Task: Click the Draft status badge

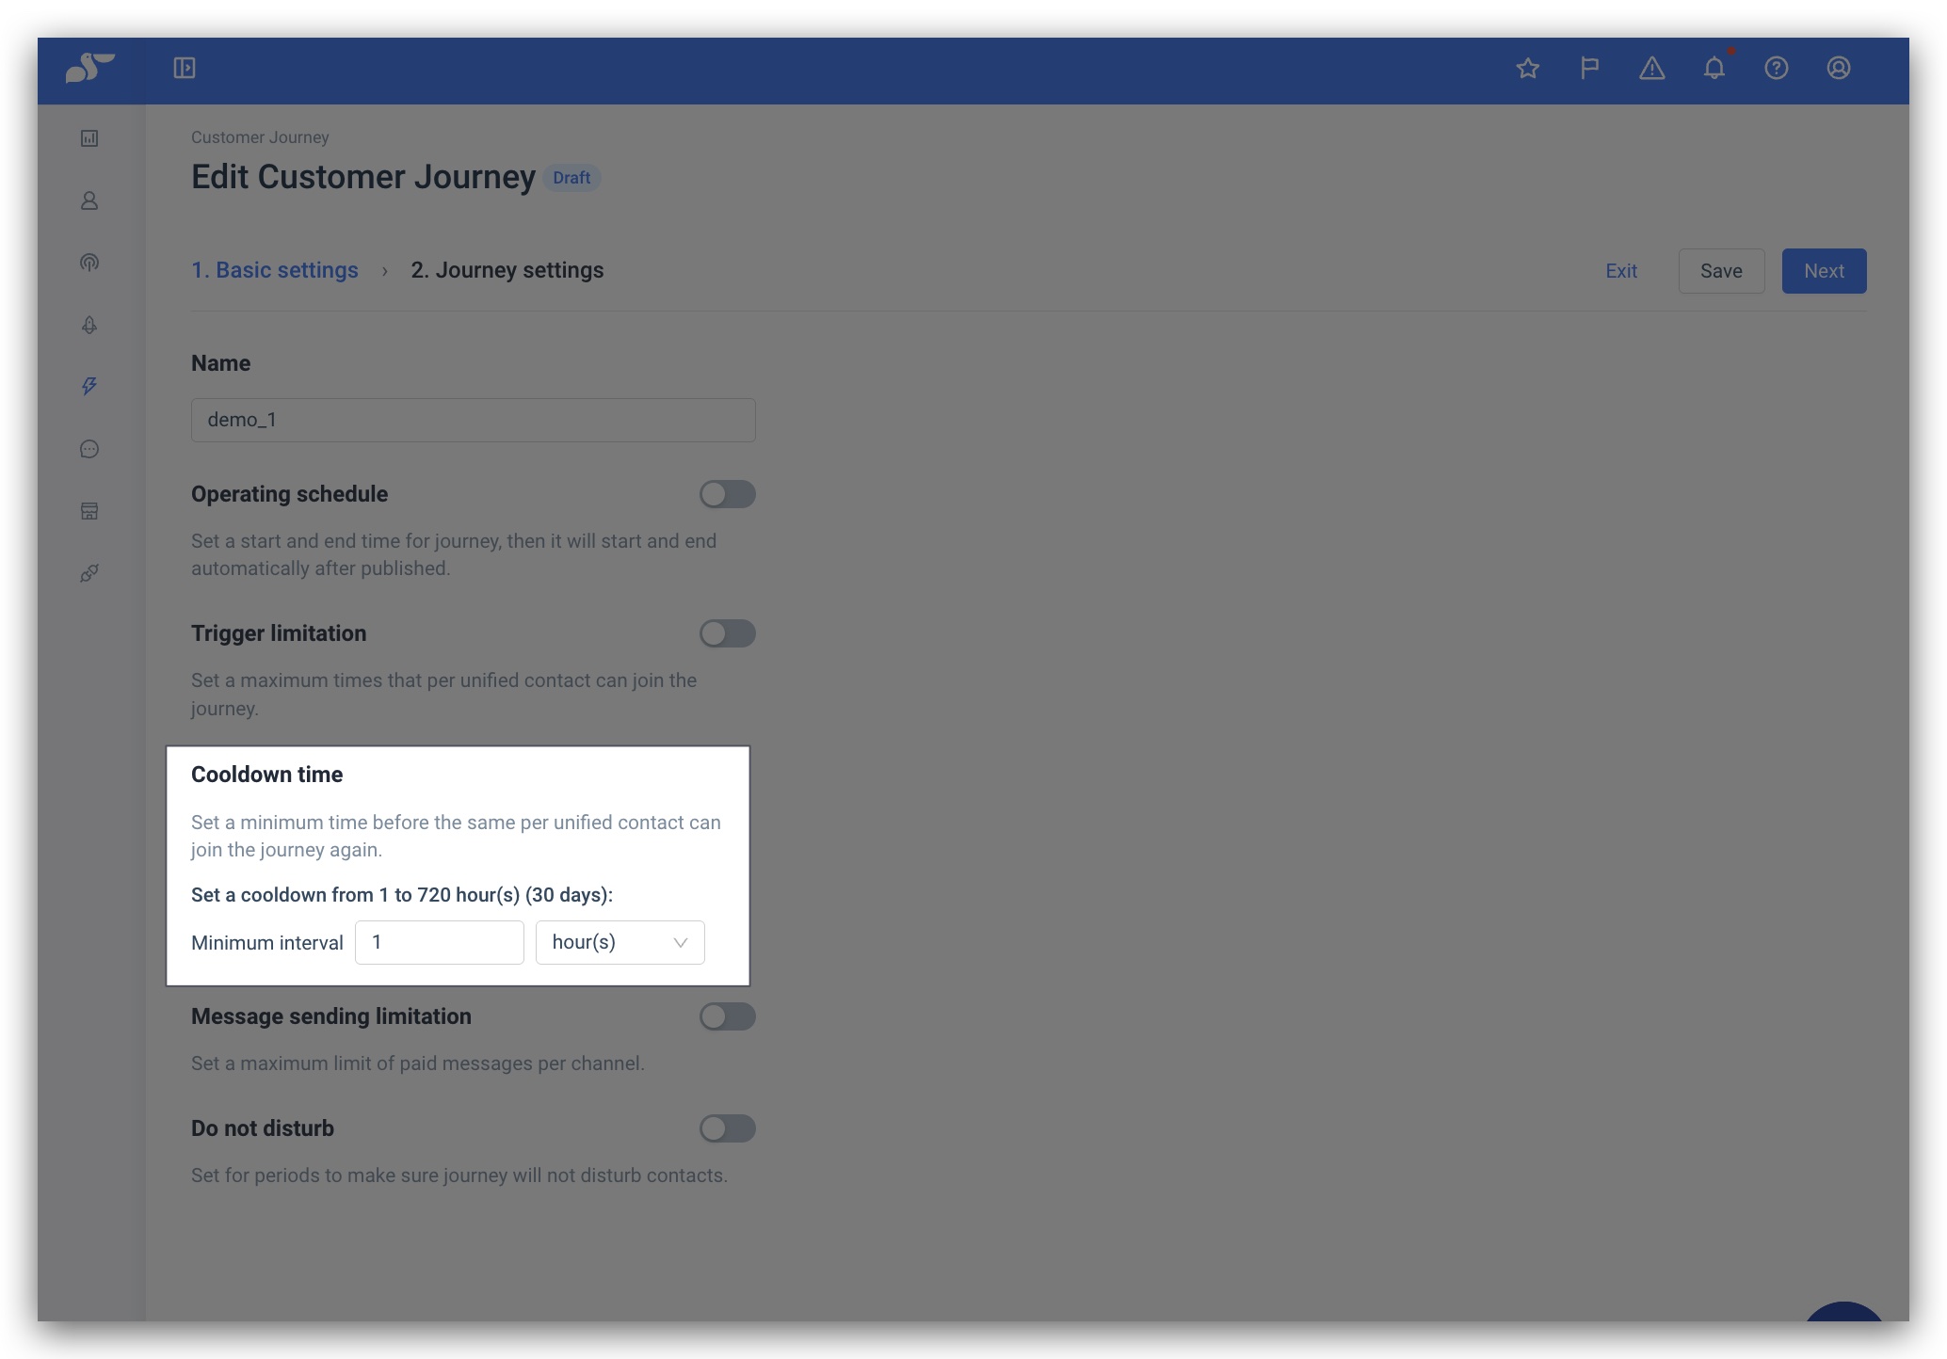Action: coord(571,178)
